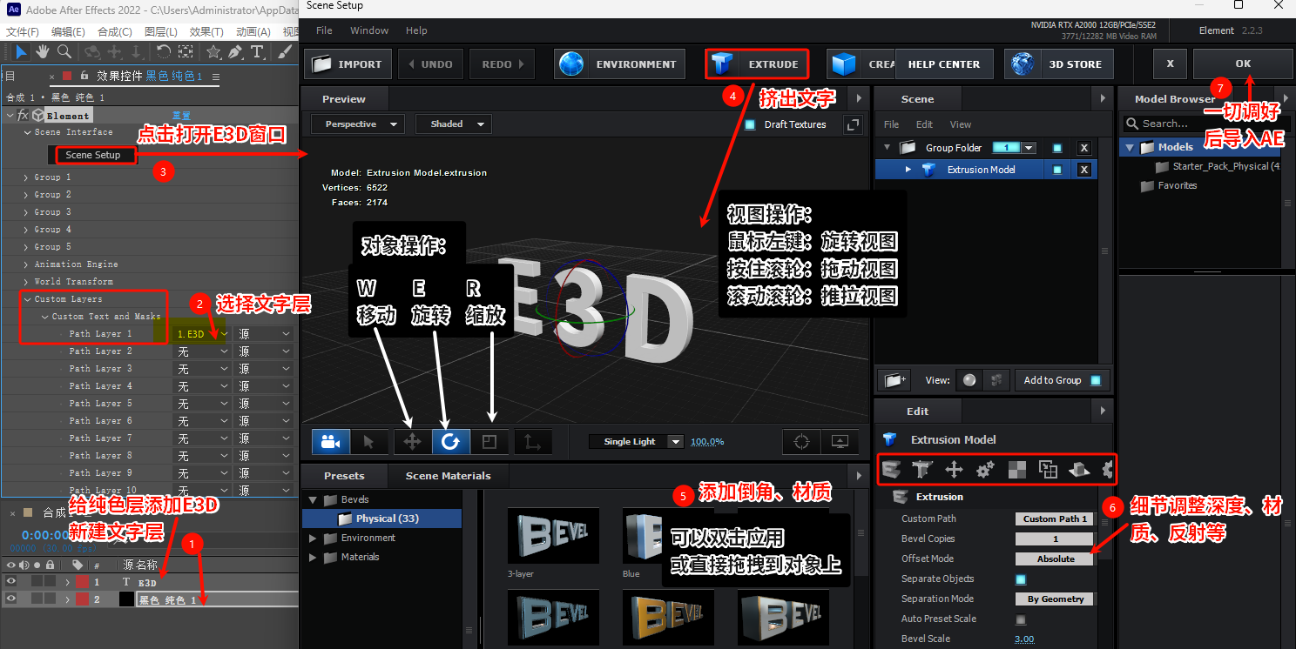The image size is (1296, 649).
Task: Click the center target icon in Preview
Action: click(x=801, y=442)
